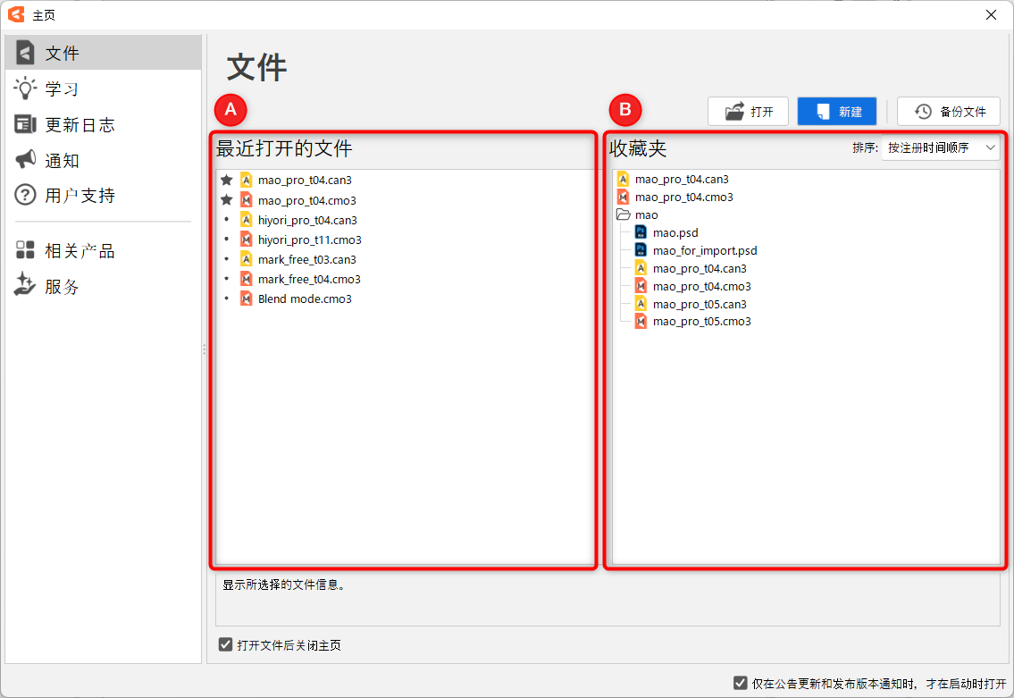Click the 更新日志 newspaper icon
The width and height of the screenshot is (1014, 698).
click(x=25, y=124)
